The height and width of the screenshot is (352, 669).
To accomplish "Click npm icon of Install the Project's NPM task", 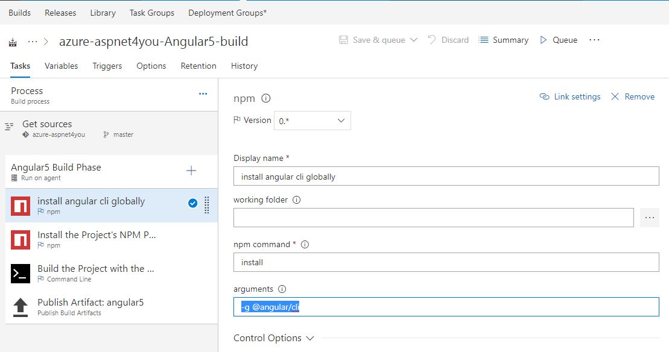I will pyautogui.click(x=21, y=240).
